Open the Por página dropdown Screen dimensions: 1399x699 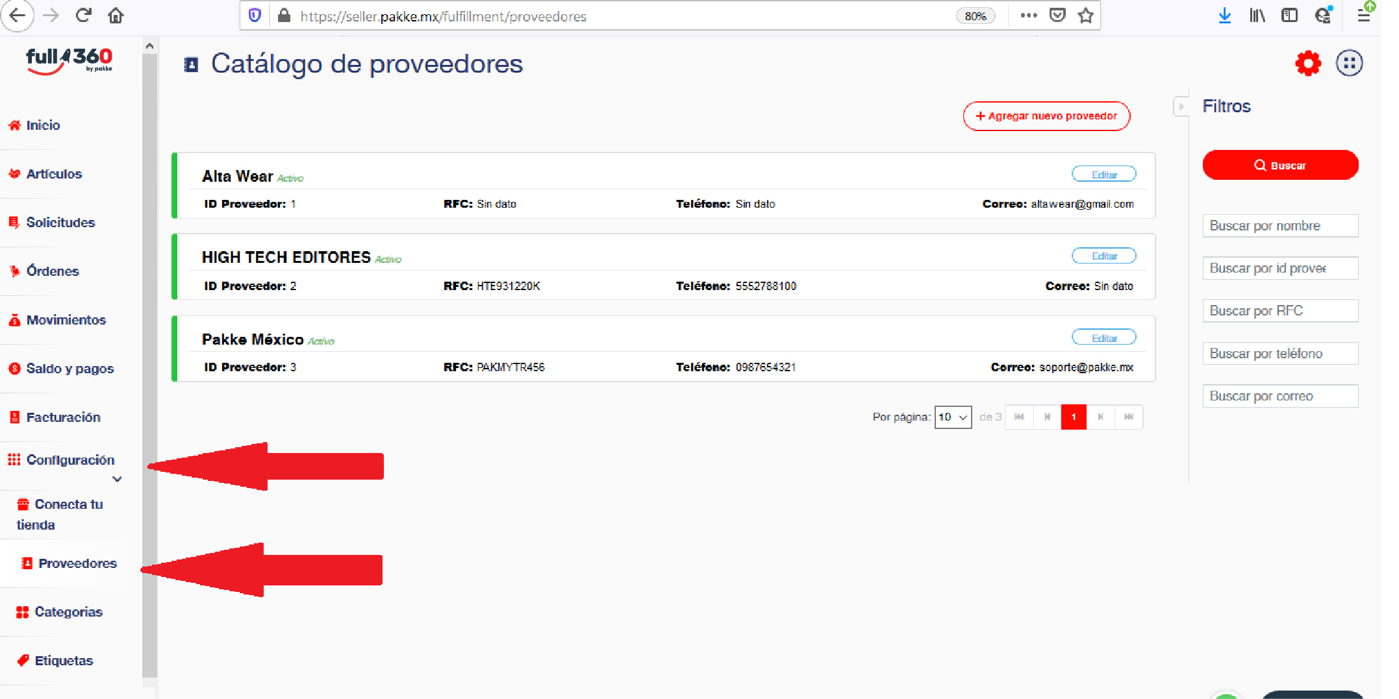(x=952, y=417)
